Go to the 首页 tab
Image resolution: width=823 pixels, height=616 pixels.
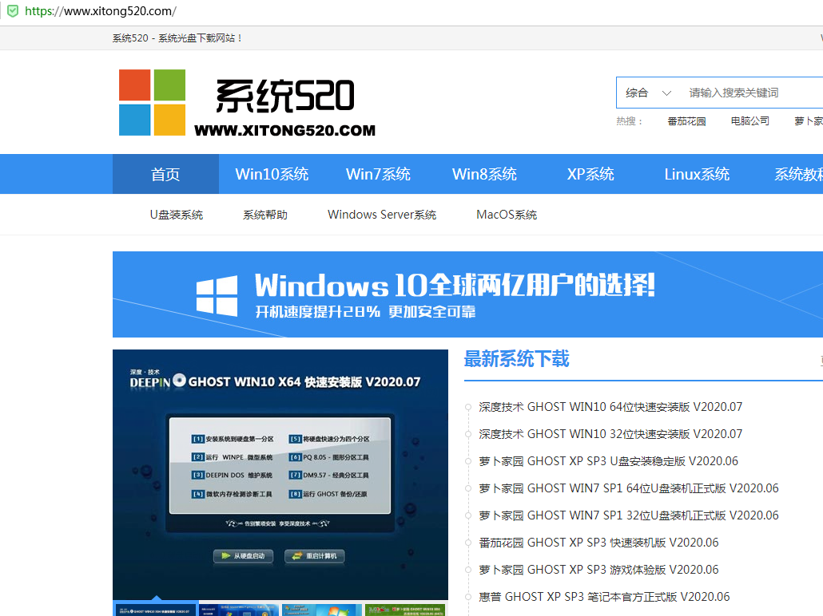pyautogui.click(x=165, y=174)
